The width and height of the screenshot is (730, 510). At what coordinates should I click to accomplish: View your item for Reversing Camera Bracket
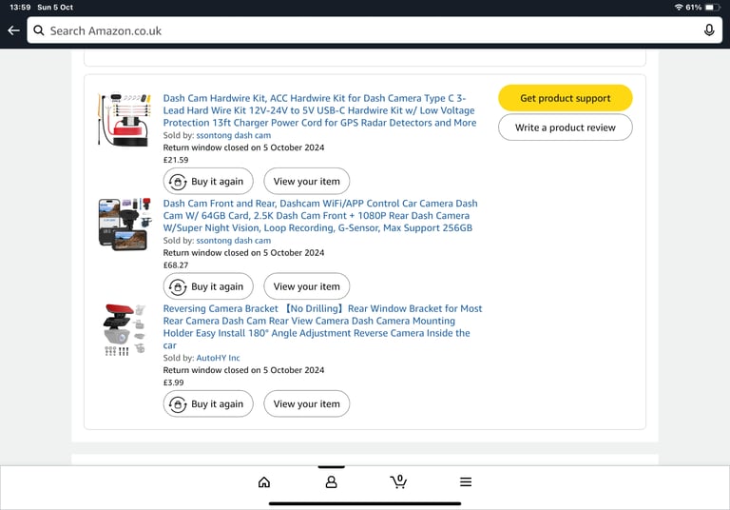point(306,404)
